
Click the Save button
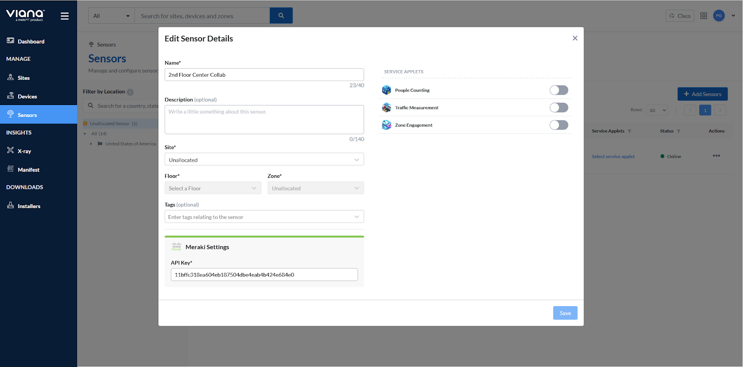565,313
